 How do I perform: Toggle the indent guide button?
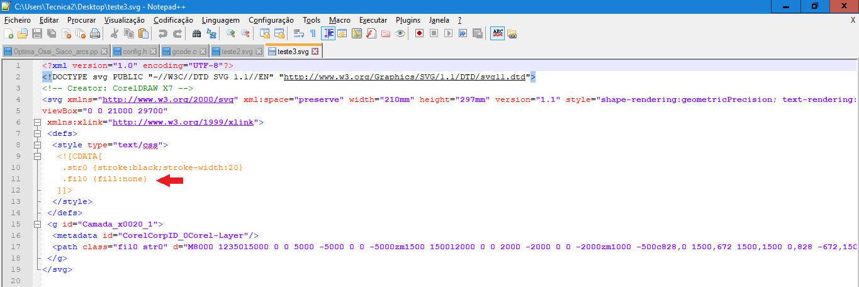[x=328, y=33]
